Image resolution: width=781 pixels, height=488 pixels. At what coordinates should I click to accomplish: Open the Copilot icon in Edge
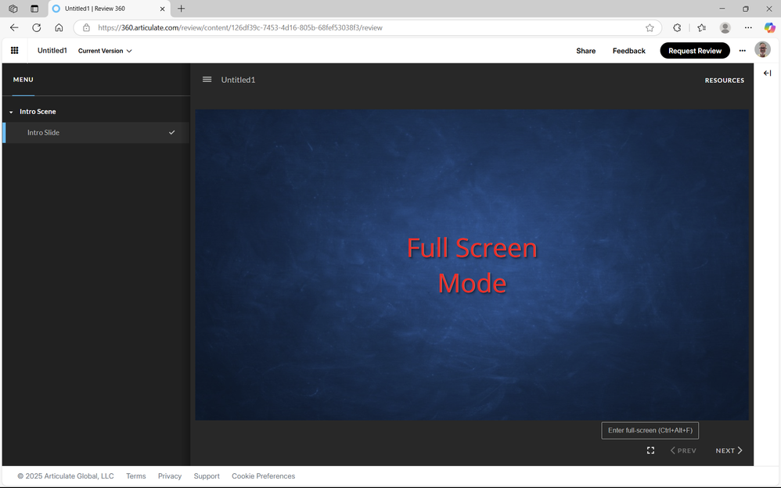769,27
